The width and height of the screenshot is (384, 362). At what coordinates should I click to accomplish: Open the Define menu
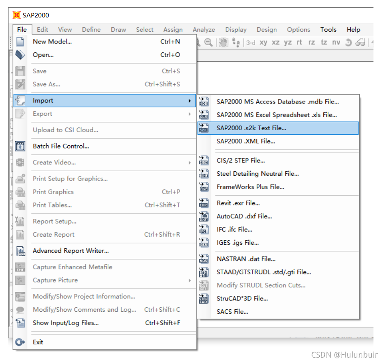click(91, 29)
